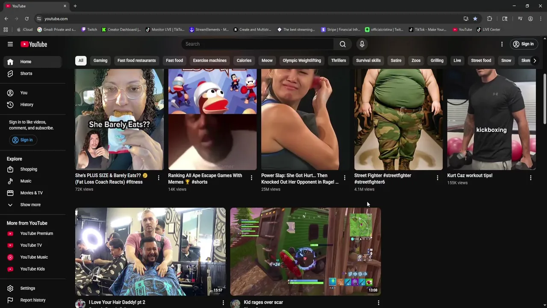This screenshot has width=547, height=308.
Task: Play the Fortnite gameplay video thumbnail
Action: click(306, 252)
